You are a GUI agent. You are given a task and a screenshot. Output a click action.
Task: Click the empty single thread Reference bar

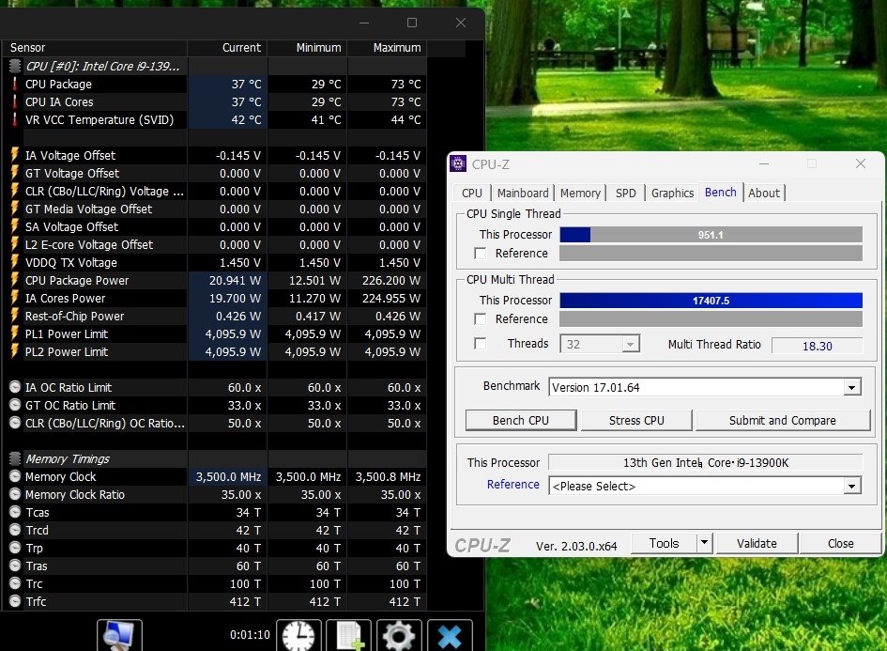click(x=711, y=254)
